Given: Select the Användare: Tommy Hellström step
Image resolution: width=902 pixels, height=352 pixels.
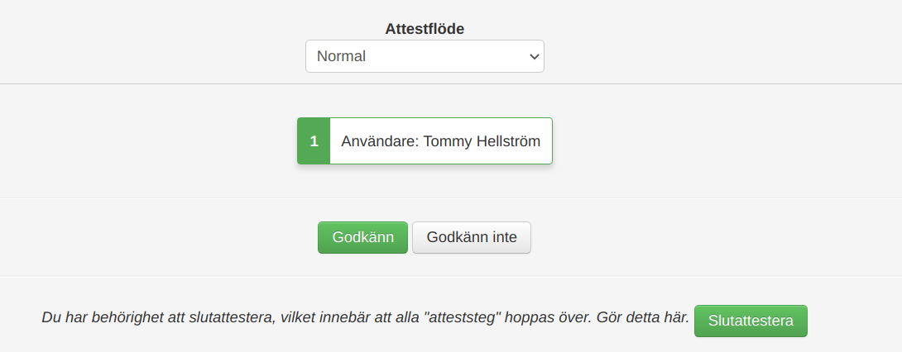Looking at the screenshot, I should tap(440, 141).
